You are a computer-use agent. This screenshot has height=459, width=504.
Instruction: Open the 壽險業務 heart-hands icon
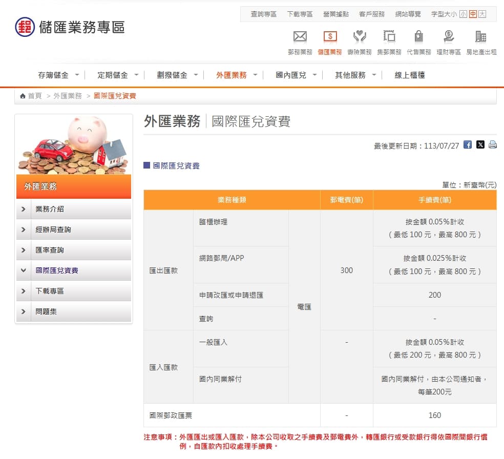(360, 37)
